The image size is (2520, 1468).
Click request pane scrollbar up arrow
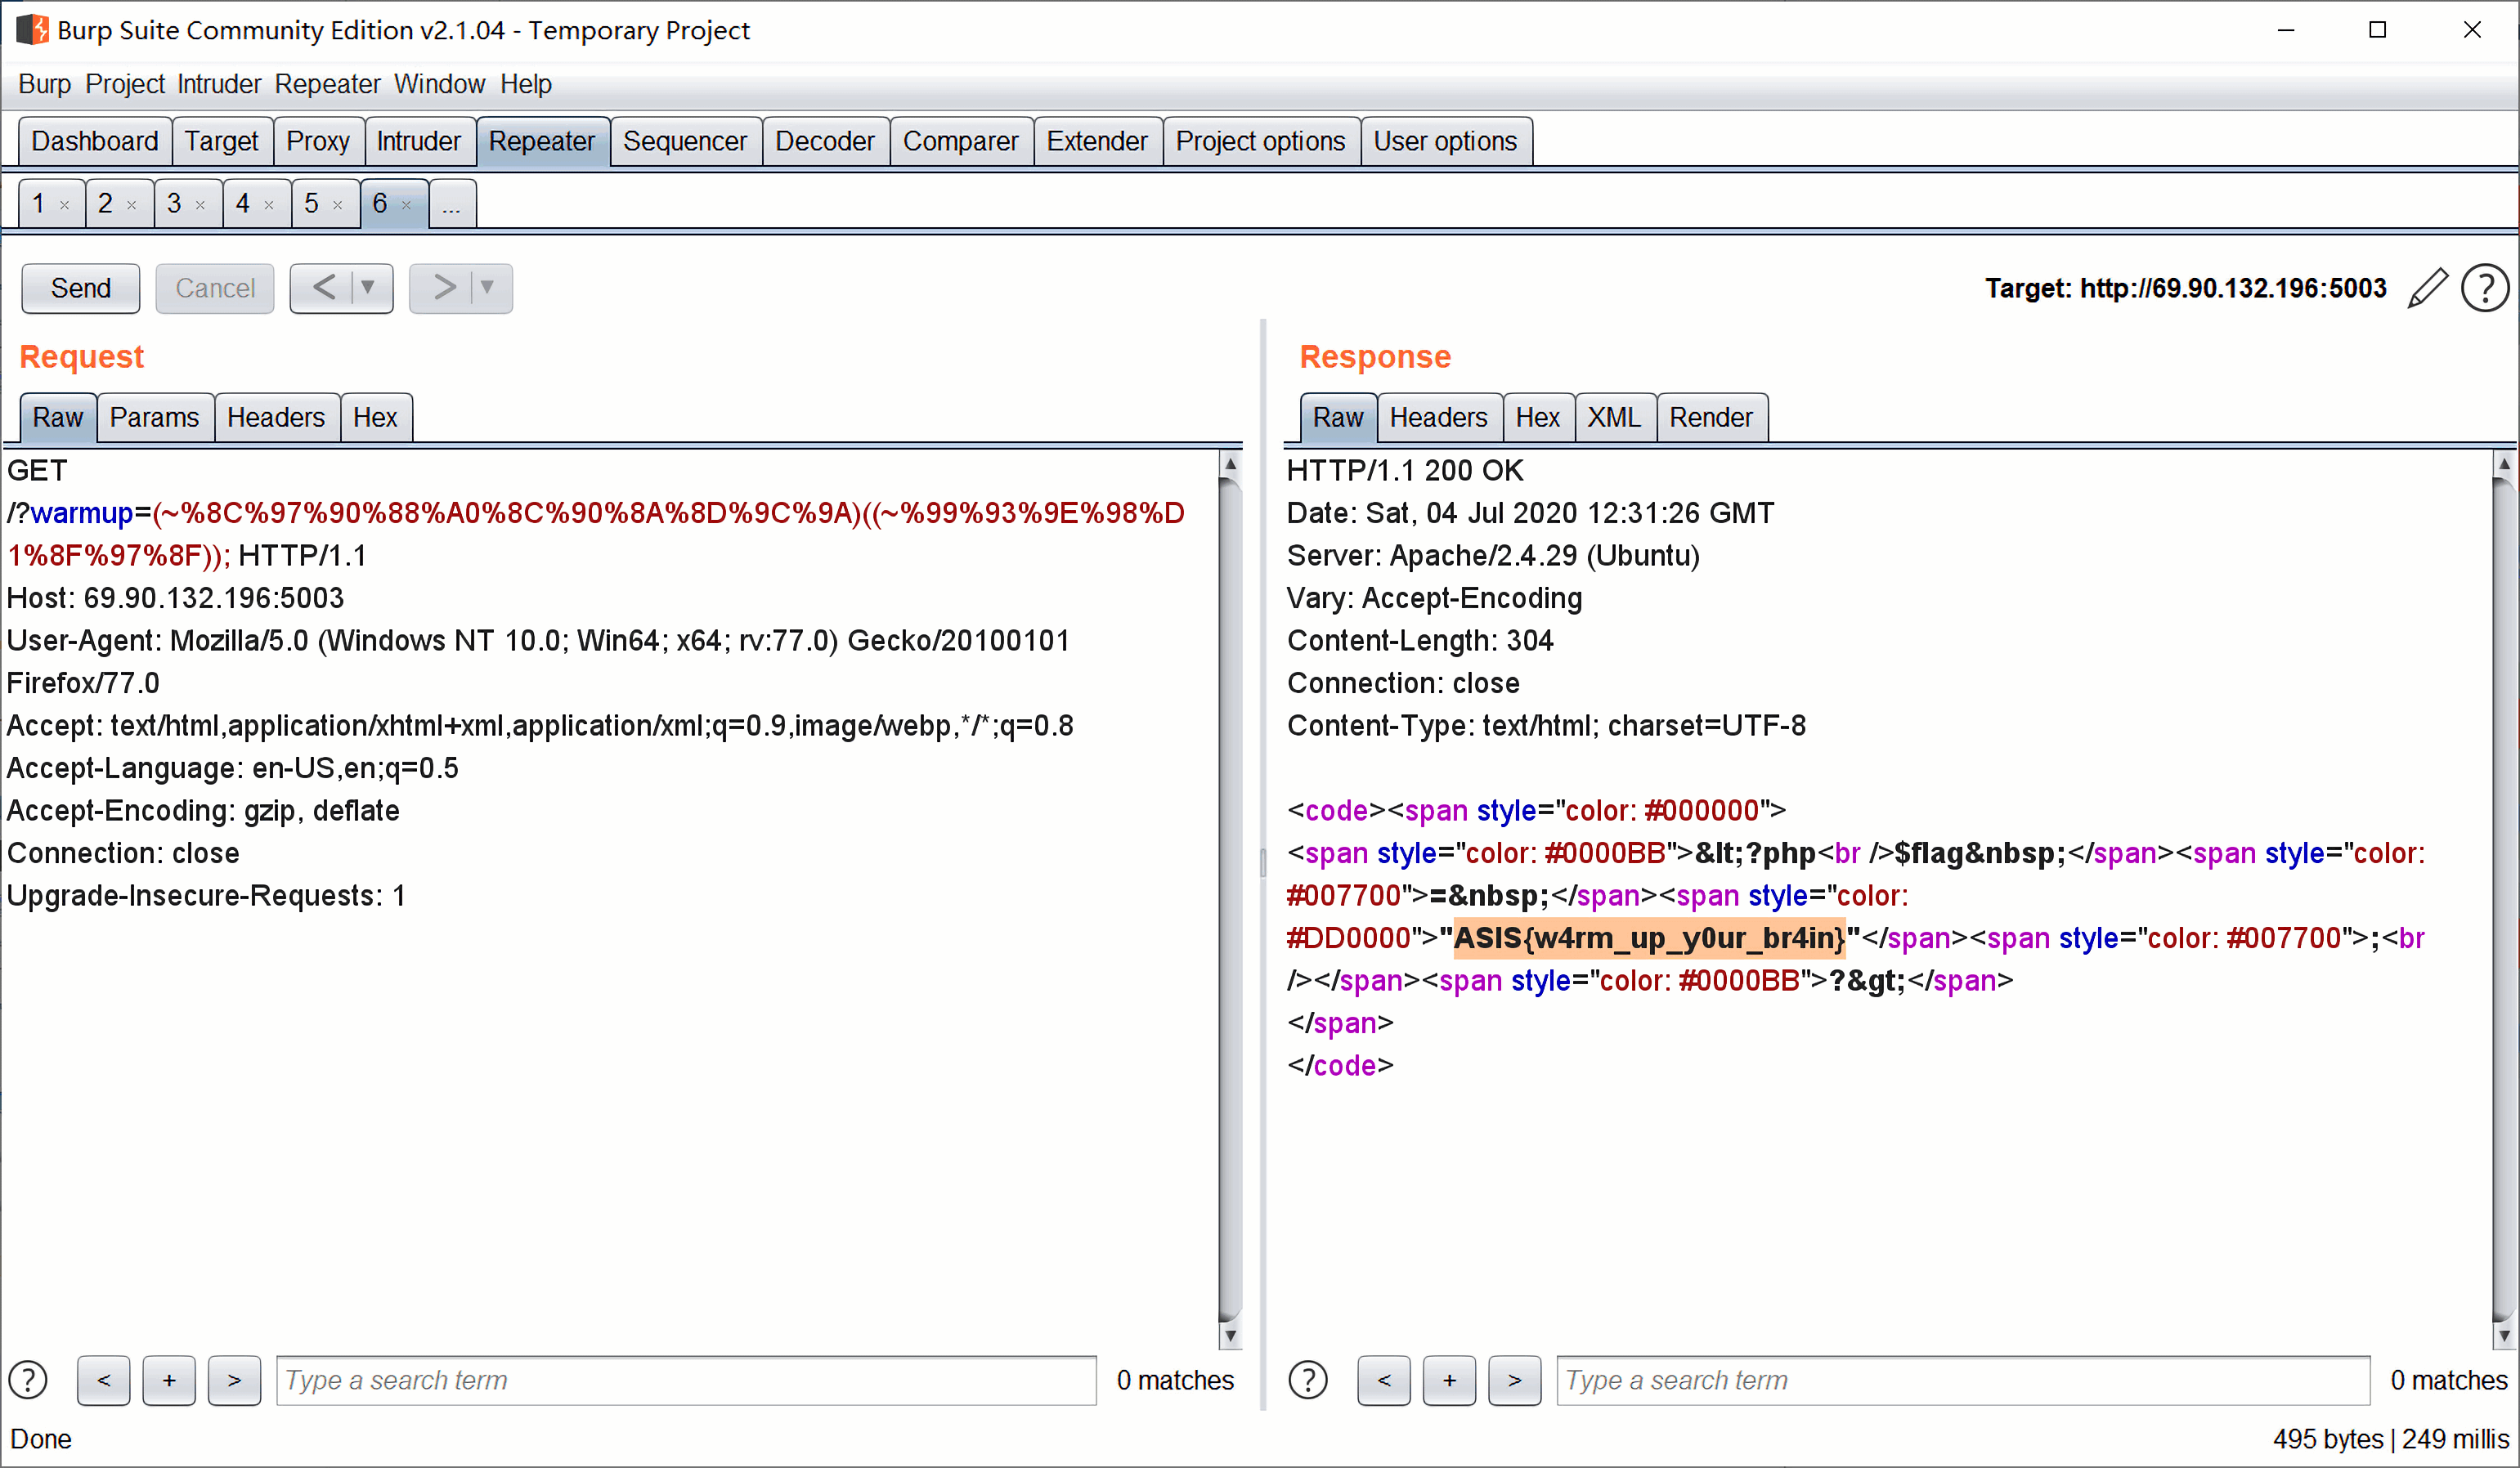click(x=1230, y=463)
